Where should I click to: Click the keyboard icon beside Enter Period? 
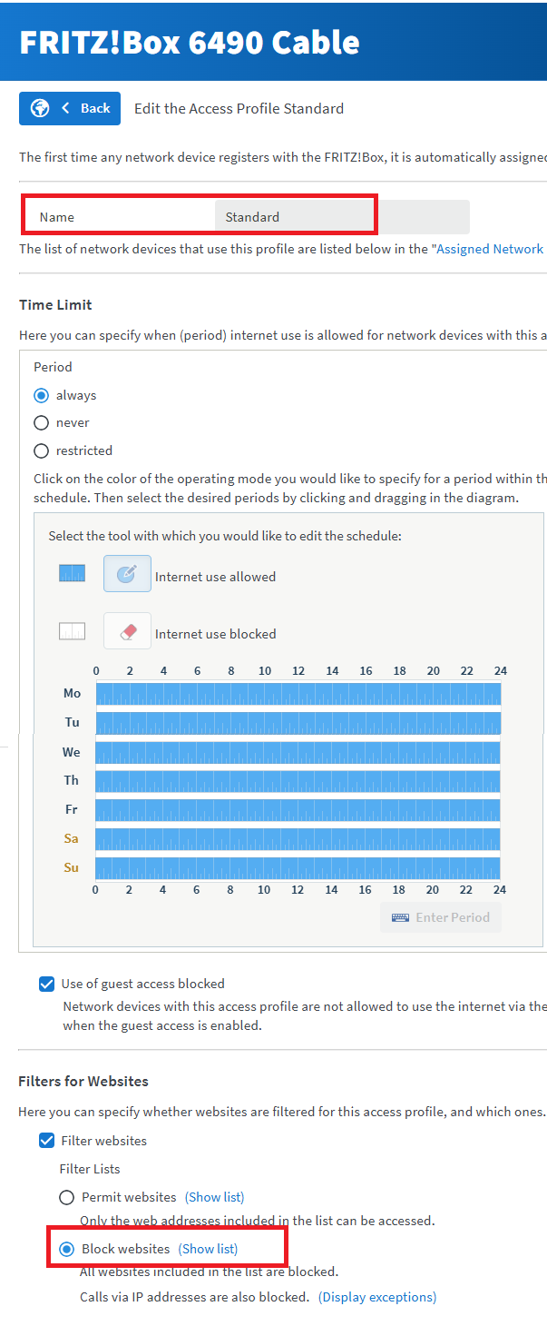(x=400, y=917)
